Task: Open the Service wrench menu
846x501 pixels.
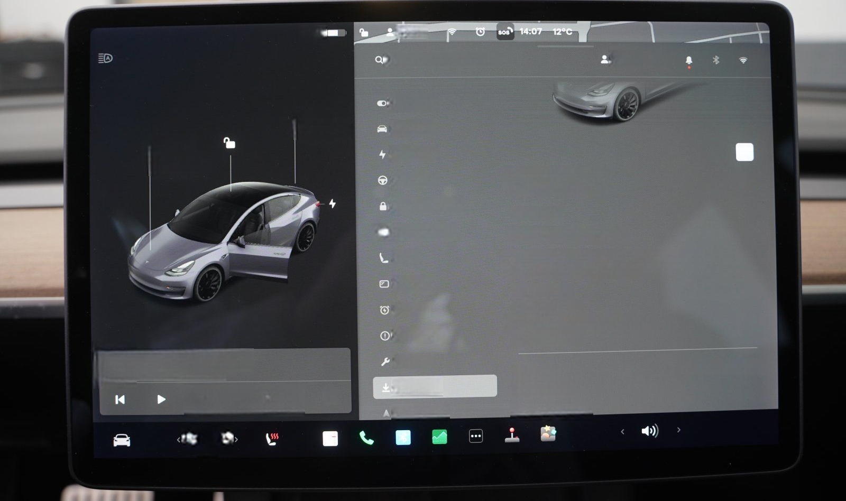Action: [385, 361]
